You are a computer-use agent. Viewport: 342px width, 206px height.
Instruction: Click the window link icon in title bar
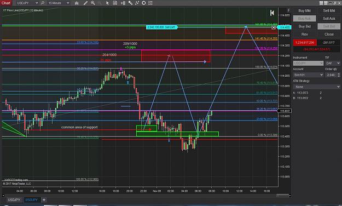334,3
